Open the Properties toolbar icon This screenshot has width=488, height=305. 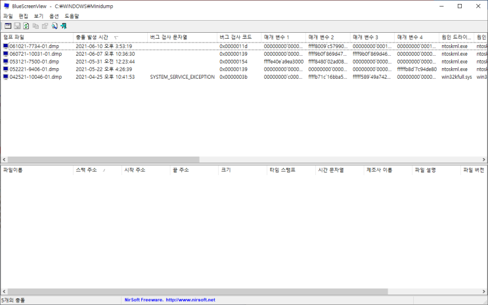[x=45, y=26]
